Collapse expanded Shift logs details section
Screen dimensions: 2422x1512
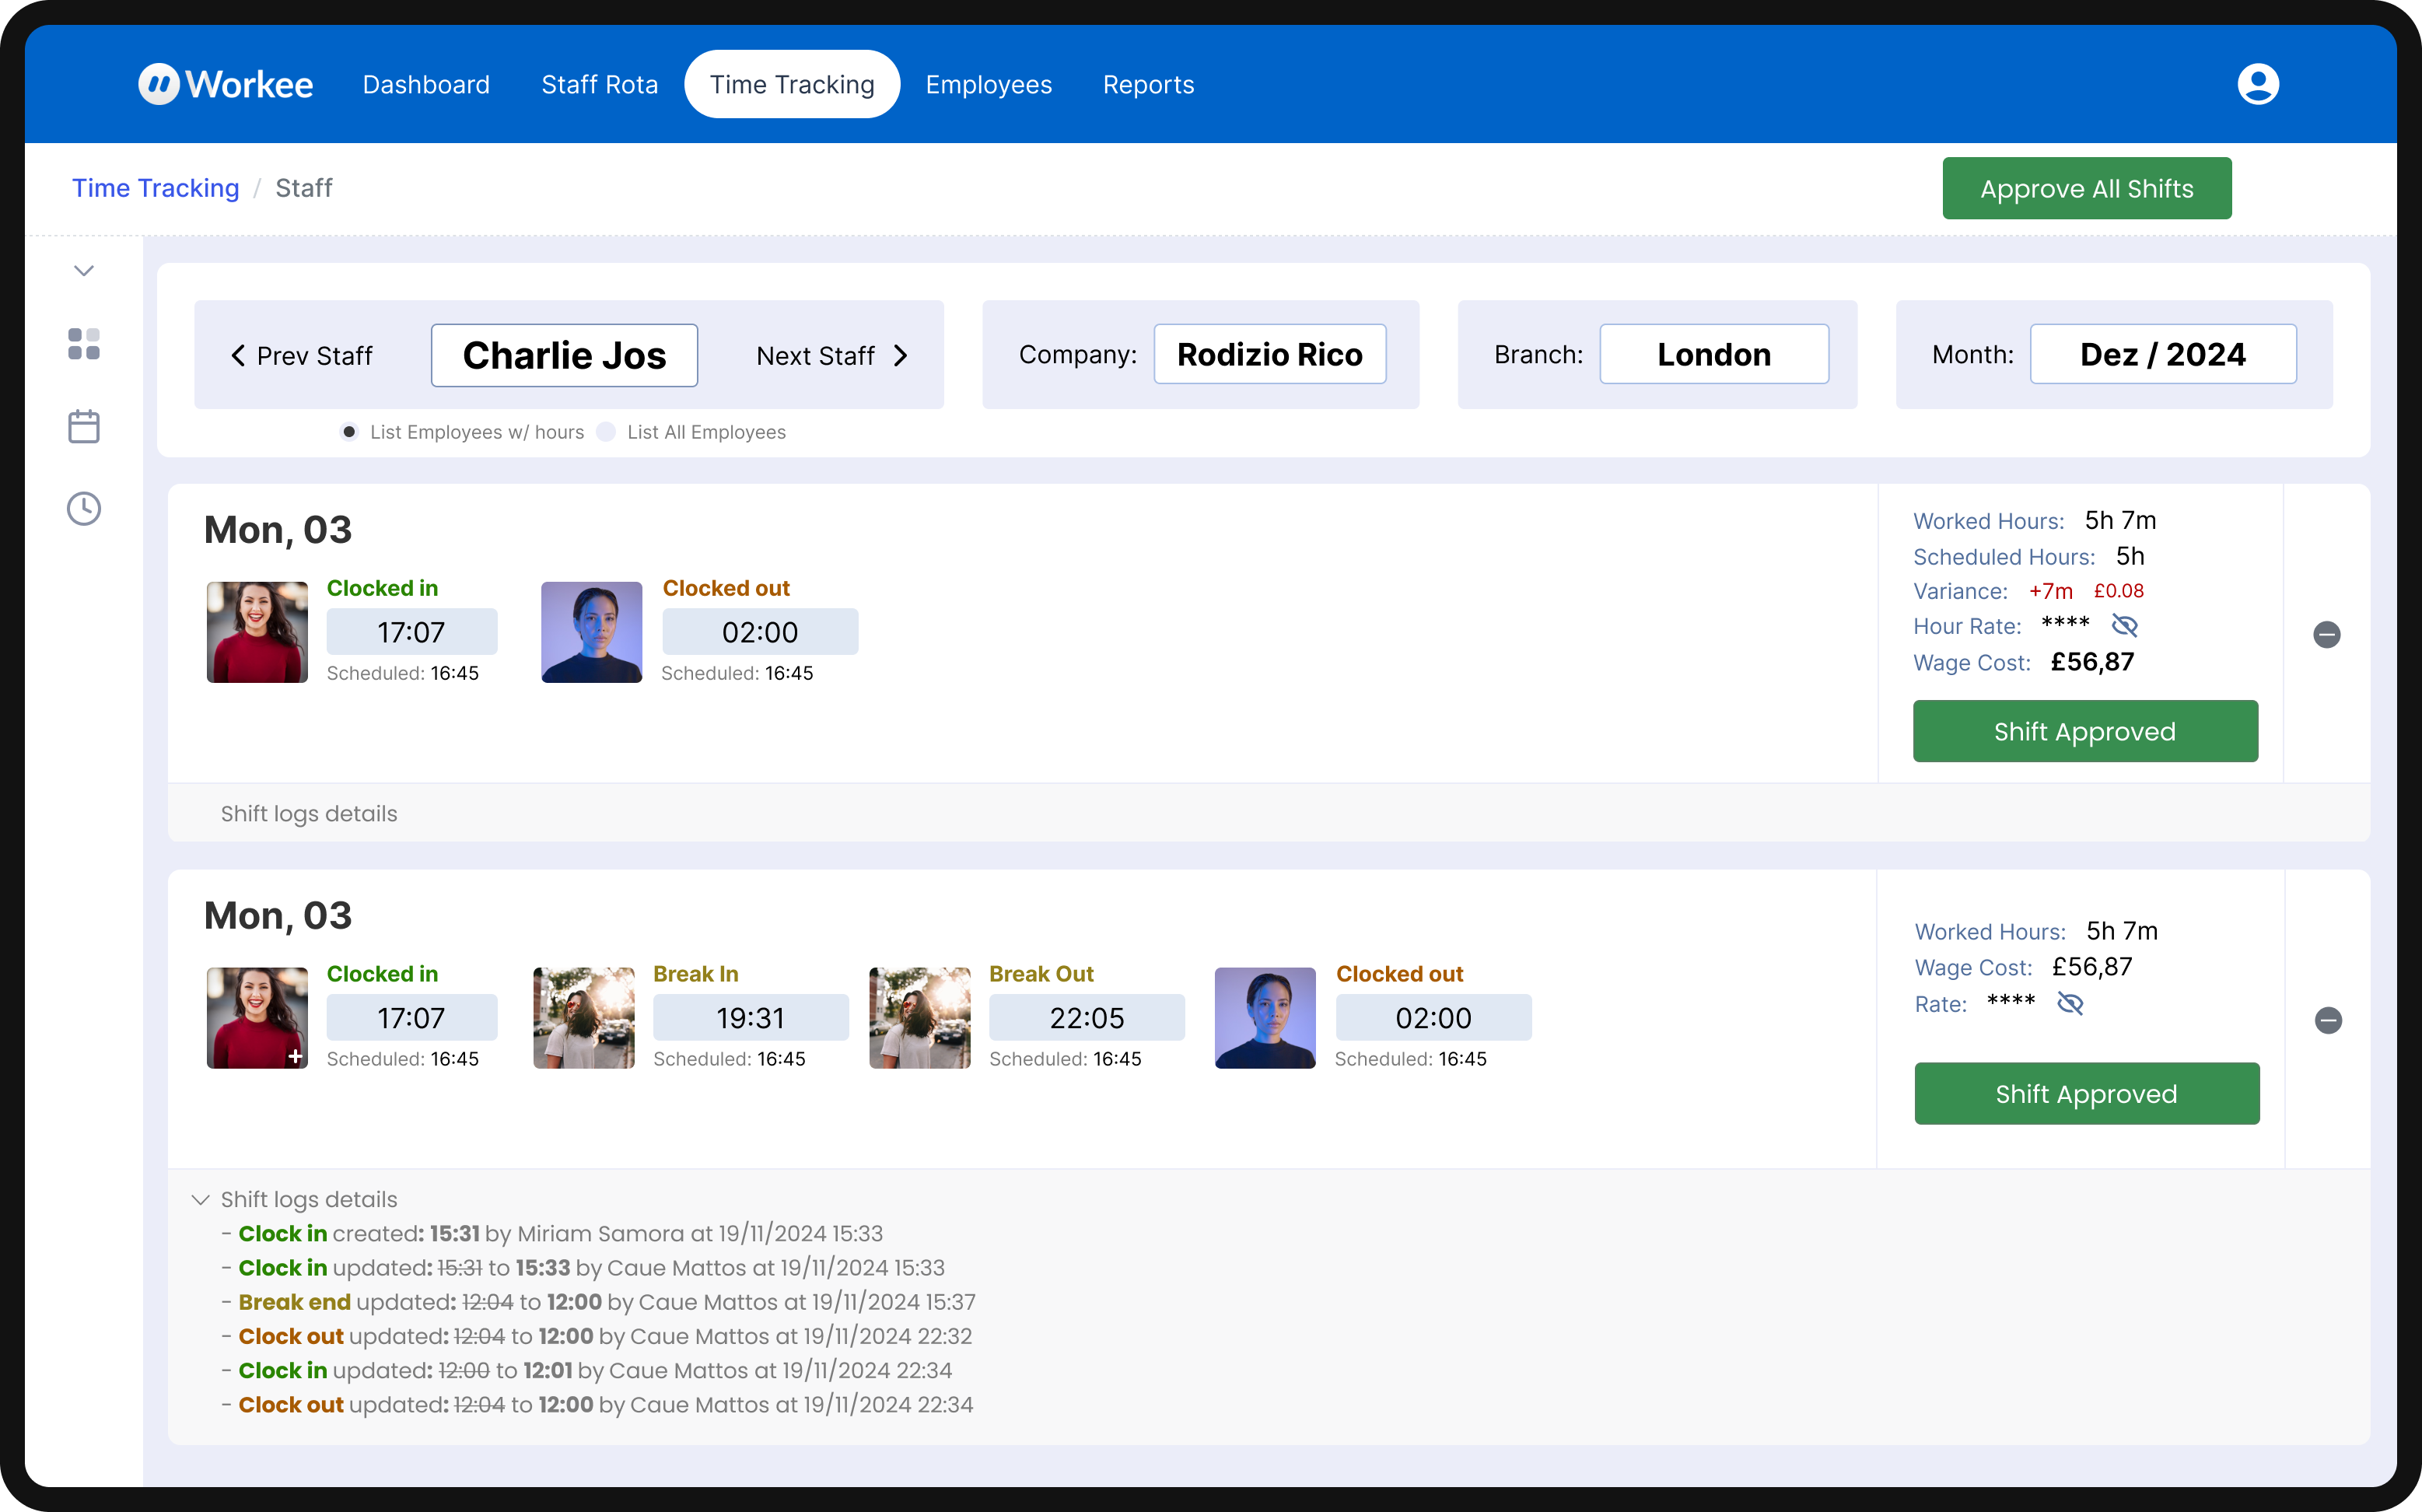tap(201, 1199)
